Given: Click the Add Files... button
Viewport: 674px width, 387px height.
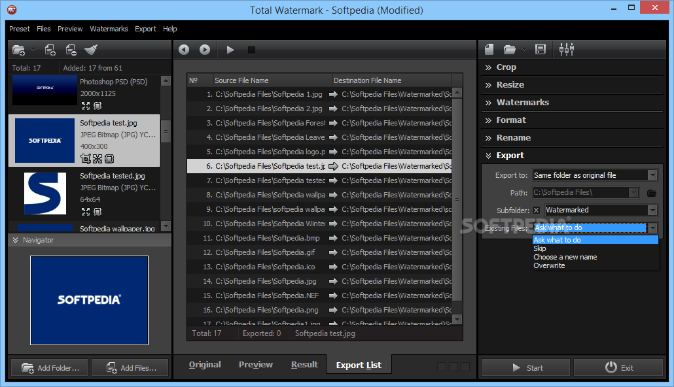Looking at the screenshot, I should 130,368.
